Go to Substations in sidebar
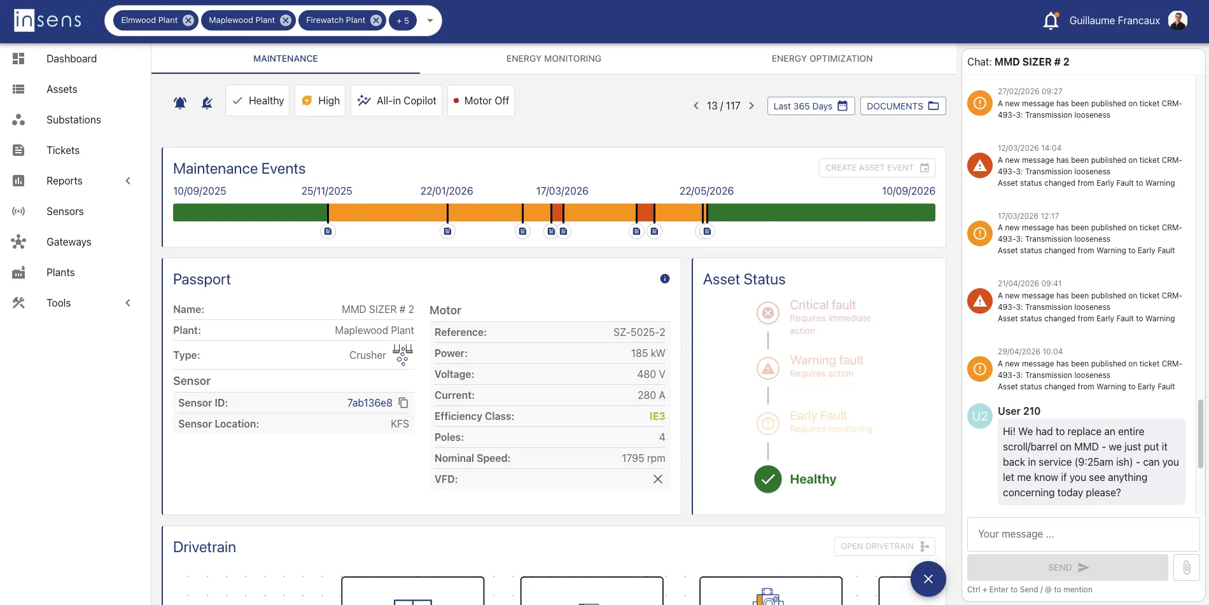The image size is (1209, 605). pos(74,120)
